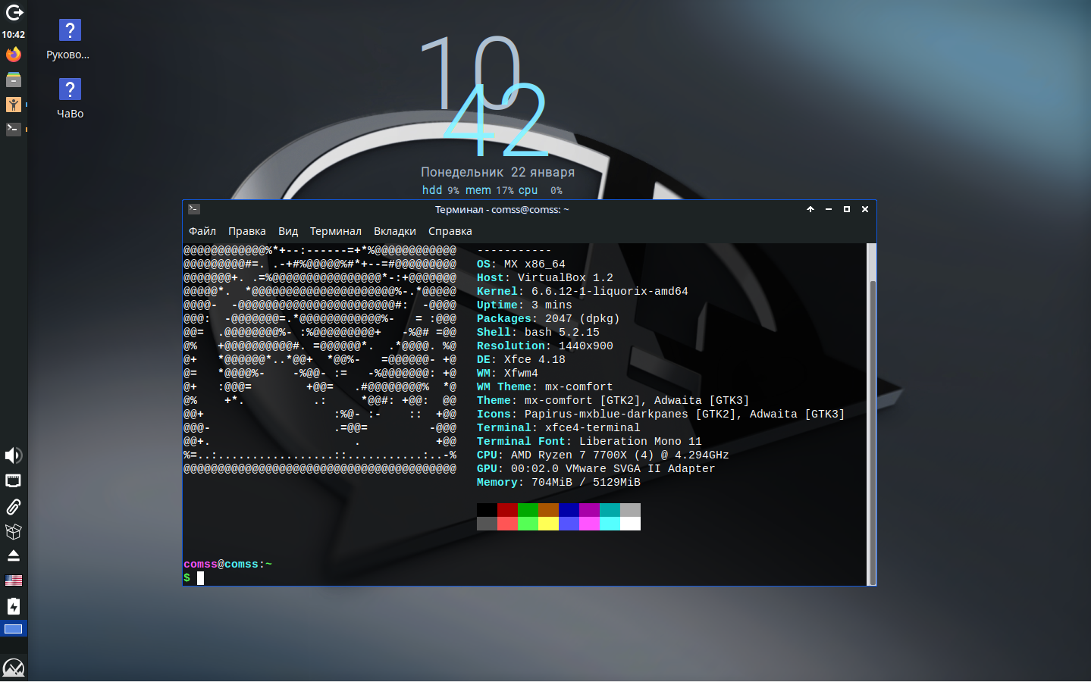1091x682 pixels.
Task: Open the MX Tools launcher in the panel
Action: (x=14, y=105)
